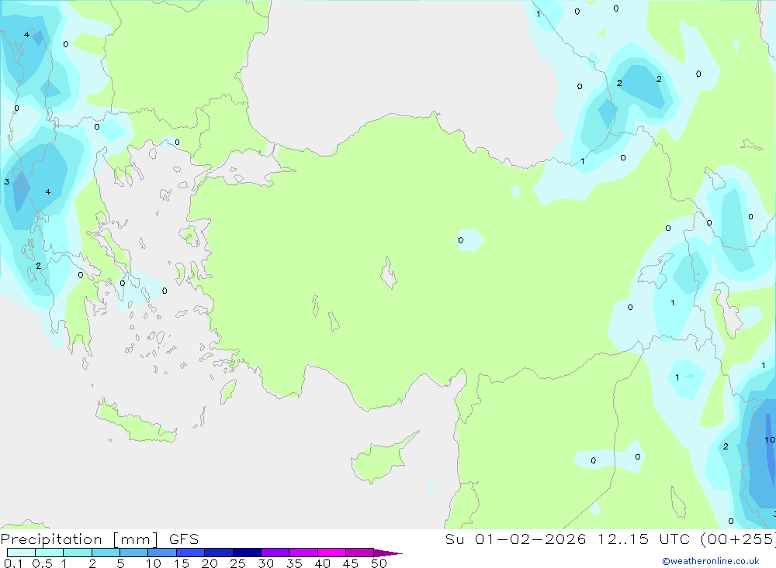This screenshot has width=776, height=568.
Task: Click the 'Su 01-02-2026' date text
Action: [x=515, y=539]
